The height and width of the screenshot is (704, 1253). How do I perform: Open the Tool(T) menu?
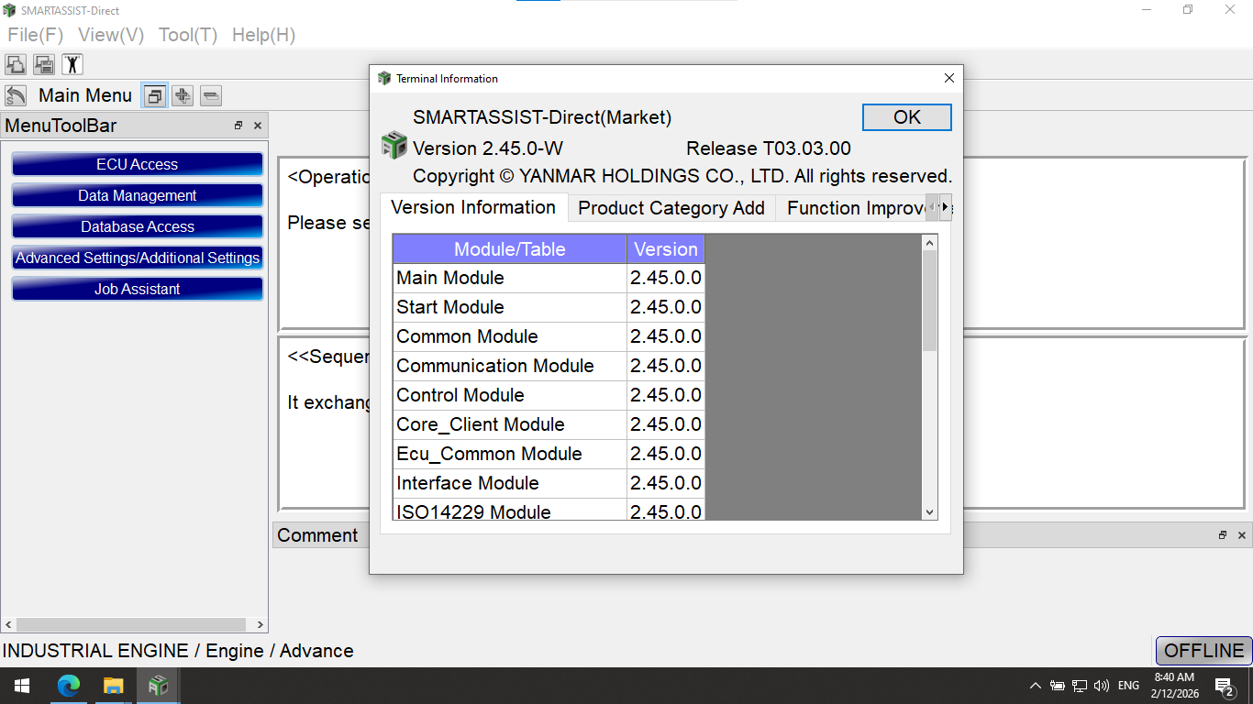pos(187,35)
